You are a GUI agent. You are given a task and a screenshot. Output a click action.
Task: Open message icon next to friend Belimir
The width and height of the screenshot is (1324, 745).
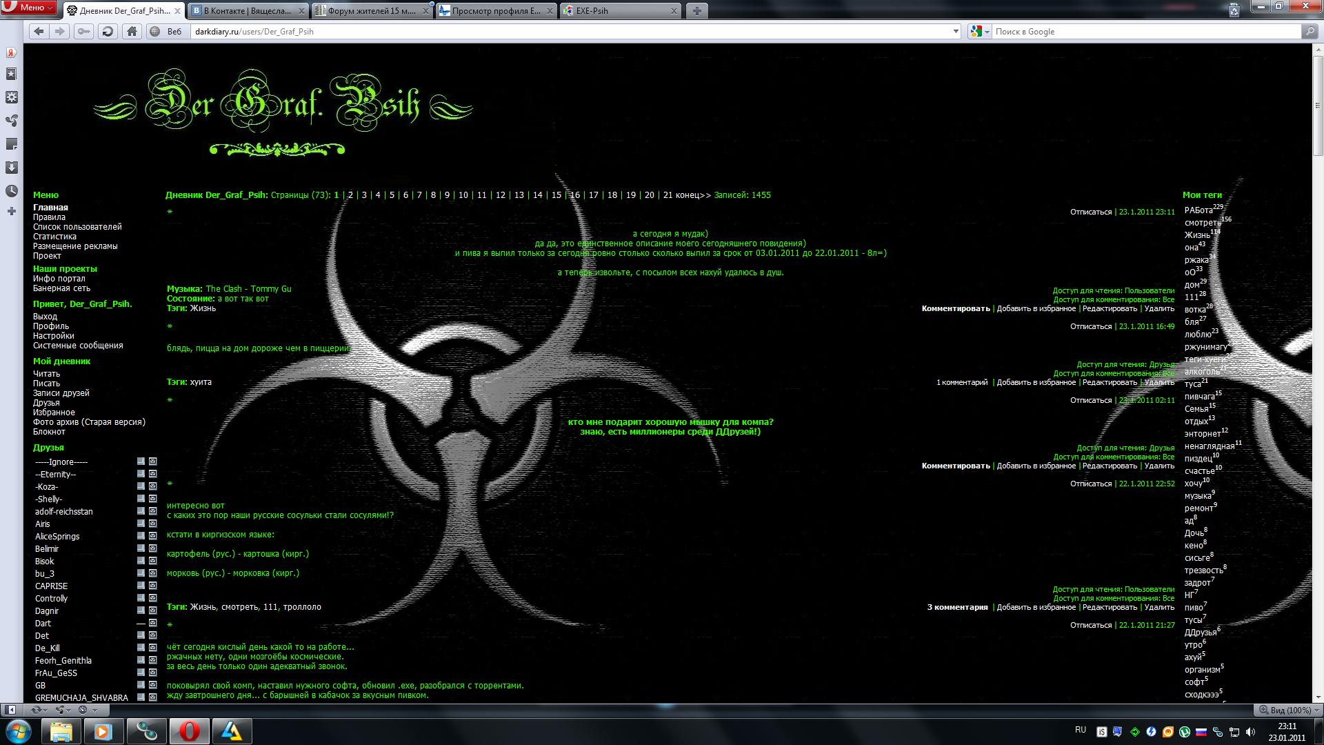click(x=153, y=548)
